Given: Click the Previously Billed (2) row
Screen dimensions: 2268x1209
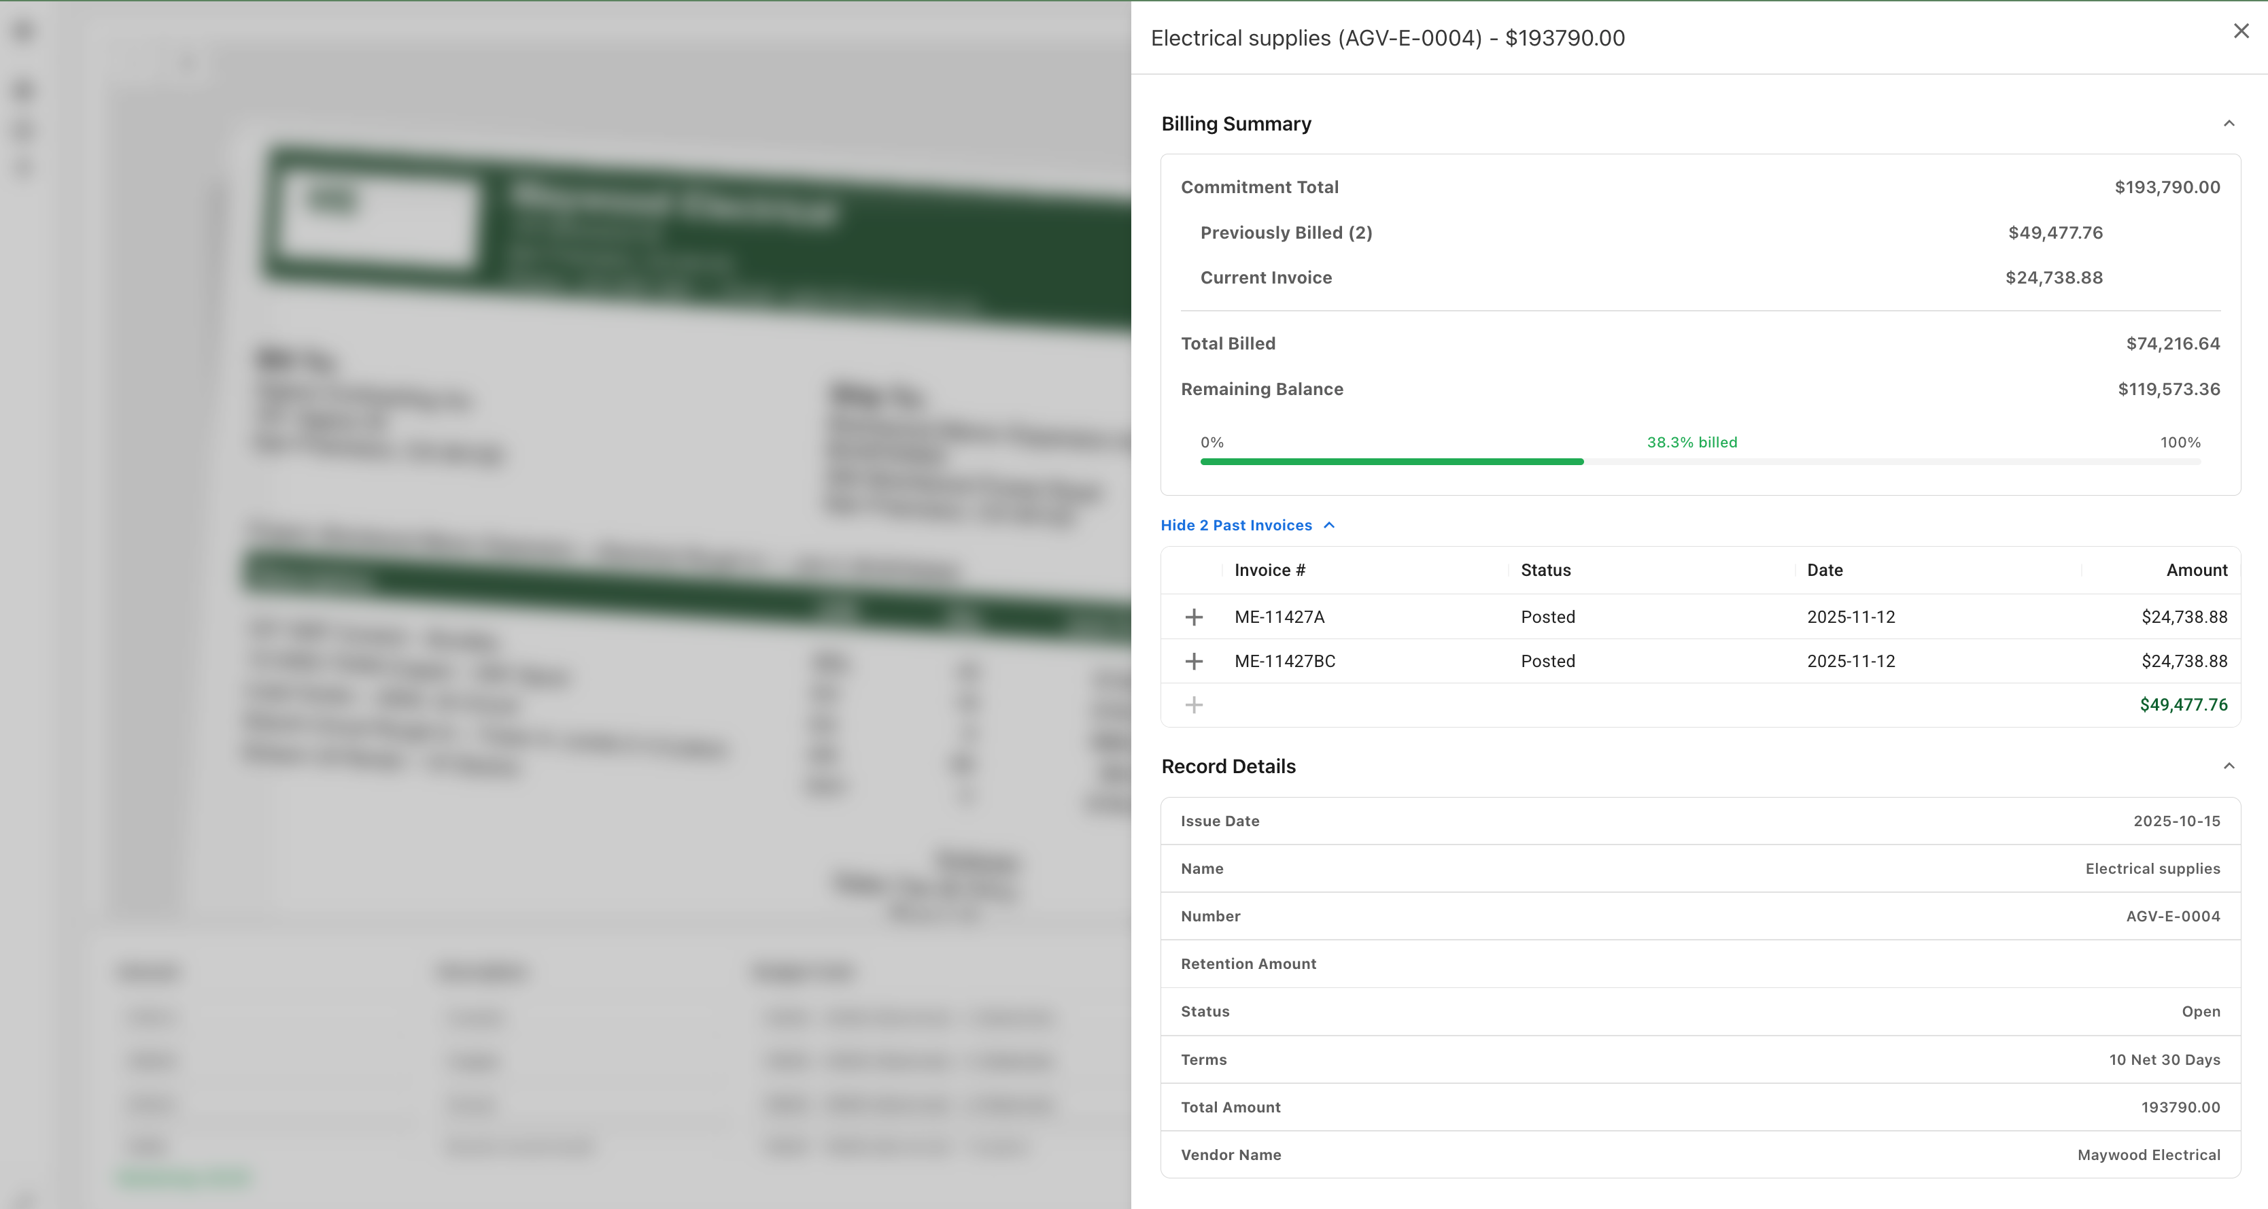Looking at the screenshot, I should [1286, 233].
